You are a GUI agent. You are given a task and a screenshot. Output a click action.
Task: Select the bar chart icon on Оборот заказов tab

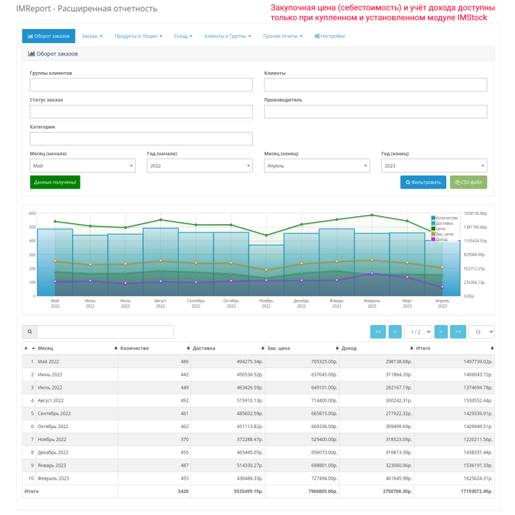coord(31,37)
